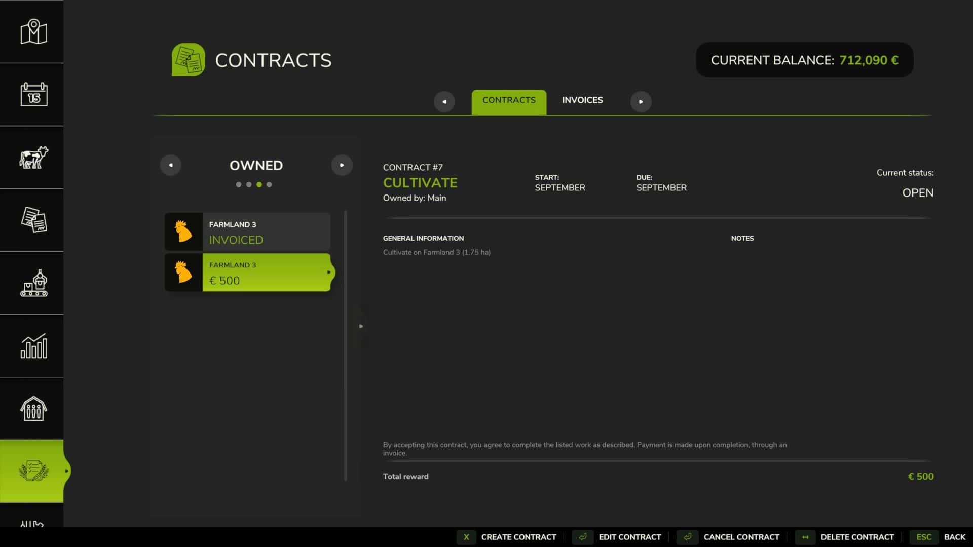The height and width of the screenshot is (547, 973).
Task: Select the Contracts tab
Action: pos(508,101)
